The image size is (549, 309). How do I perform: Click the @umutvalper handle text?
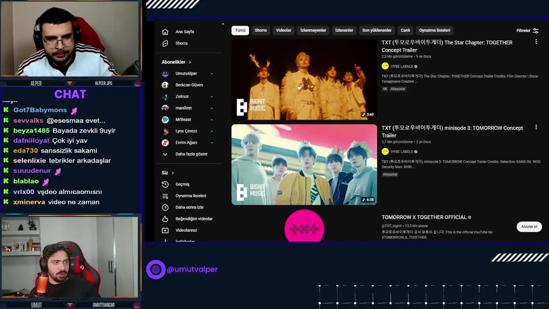click(x=192, y=270)
